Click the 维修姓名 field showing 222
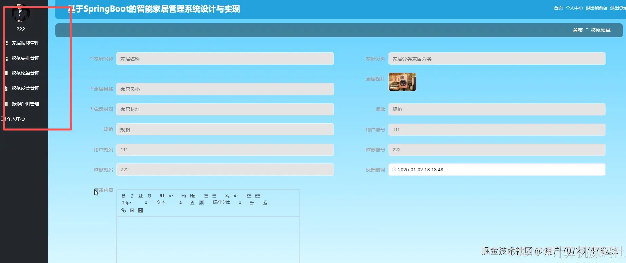This screenshot has width=626, height=263. [225, 170]
